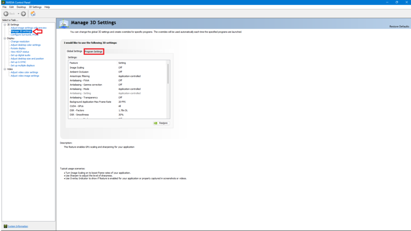
Task: Click the NVIDIA Control Panel title icon
Action: click(x=2, y=2)
